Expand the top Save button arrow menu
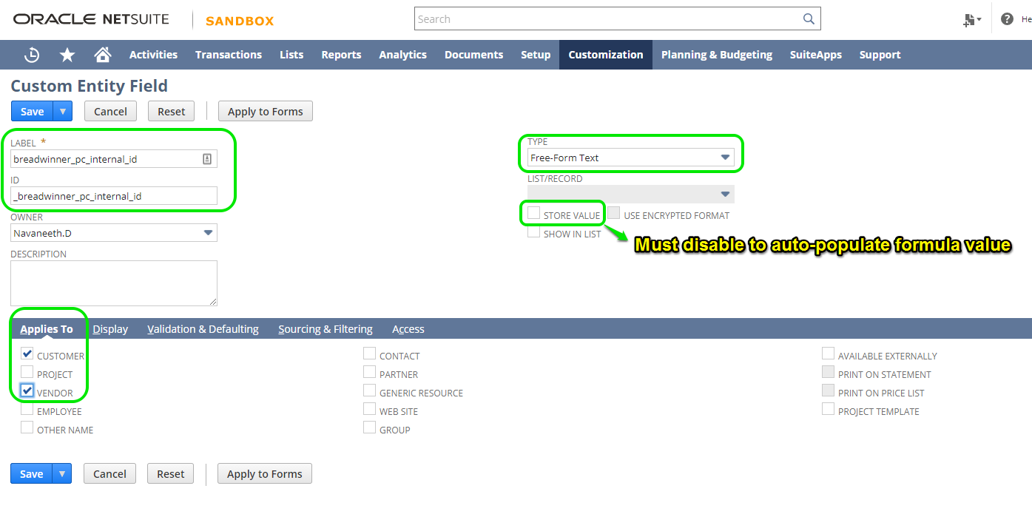Viewport: 1032px width, 517px height. (x=63, y=112)
